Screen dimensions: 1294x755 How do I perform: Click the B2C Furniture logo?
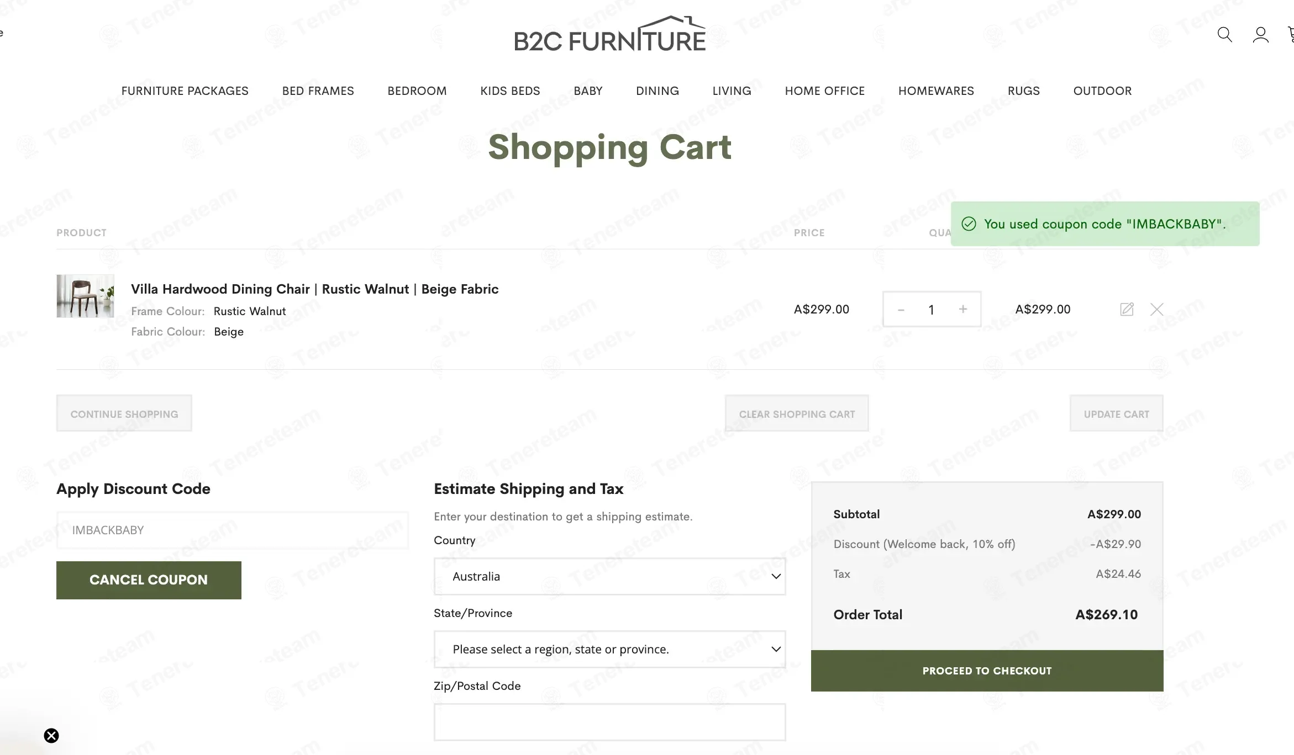point(610,34)
